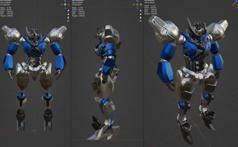
Task: Switch perspective/orthographic grid icon in Right Orthographic viewport
Action: (141, 21)
